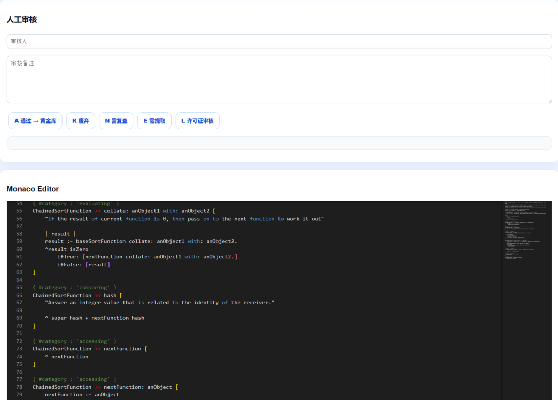Click 'baseSortFunction' on line 59
Image resolution: width=558 pixels, height=400 pixels.
101,241
